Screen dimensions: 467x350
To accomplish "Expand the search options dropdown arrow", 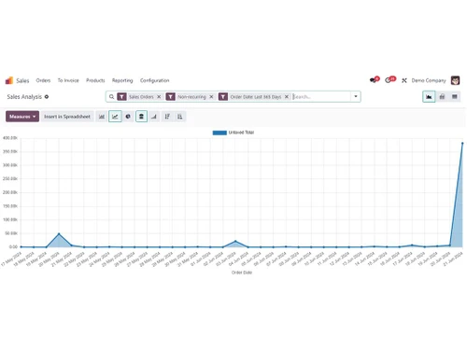I will tap(356, 97).
